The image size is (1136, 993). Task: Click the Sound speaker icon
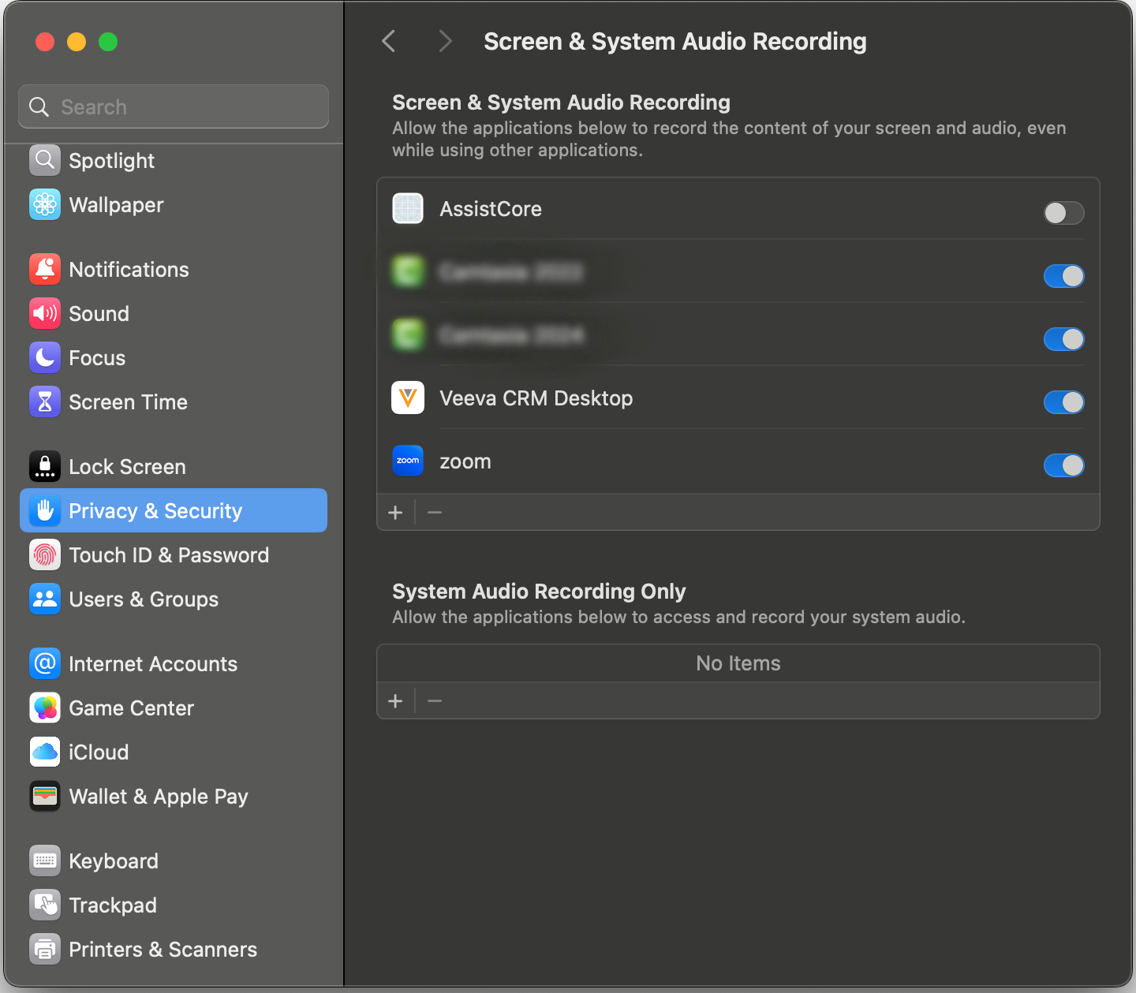pyautogui.click(x=45, y=314)
